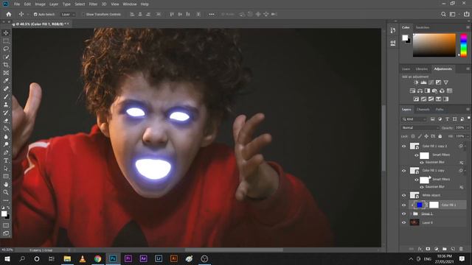The width and height of the screenshot is (472, 265).
Task: Switch to the Libraries tab
Action: pyautogui.click(x=421, y=68)
